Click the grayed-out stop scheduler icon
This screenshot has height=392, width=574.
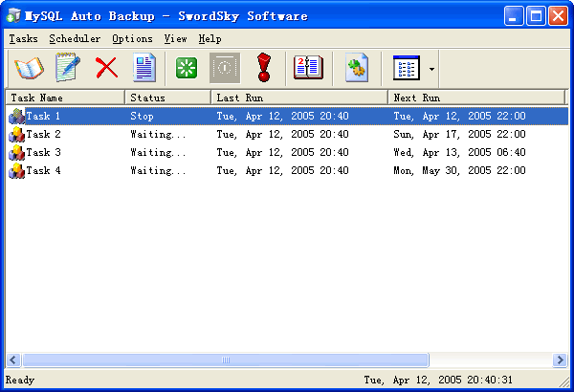coord(225,68)
